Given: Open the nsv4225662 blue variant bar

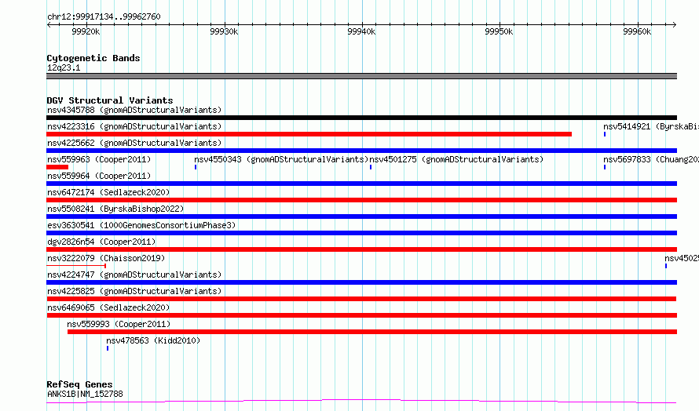Looking at the screenshot, I should coord(361,151).
